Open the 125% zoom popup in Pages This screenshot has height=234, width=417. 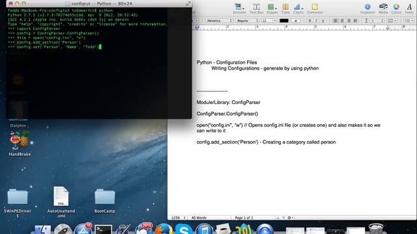[178, 218]
